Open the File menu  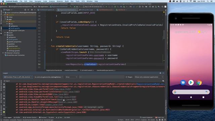tap(21, 1)
